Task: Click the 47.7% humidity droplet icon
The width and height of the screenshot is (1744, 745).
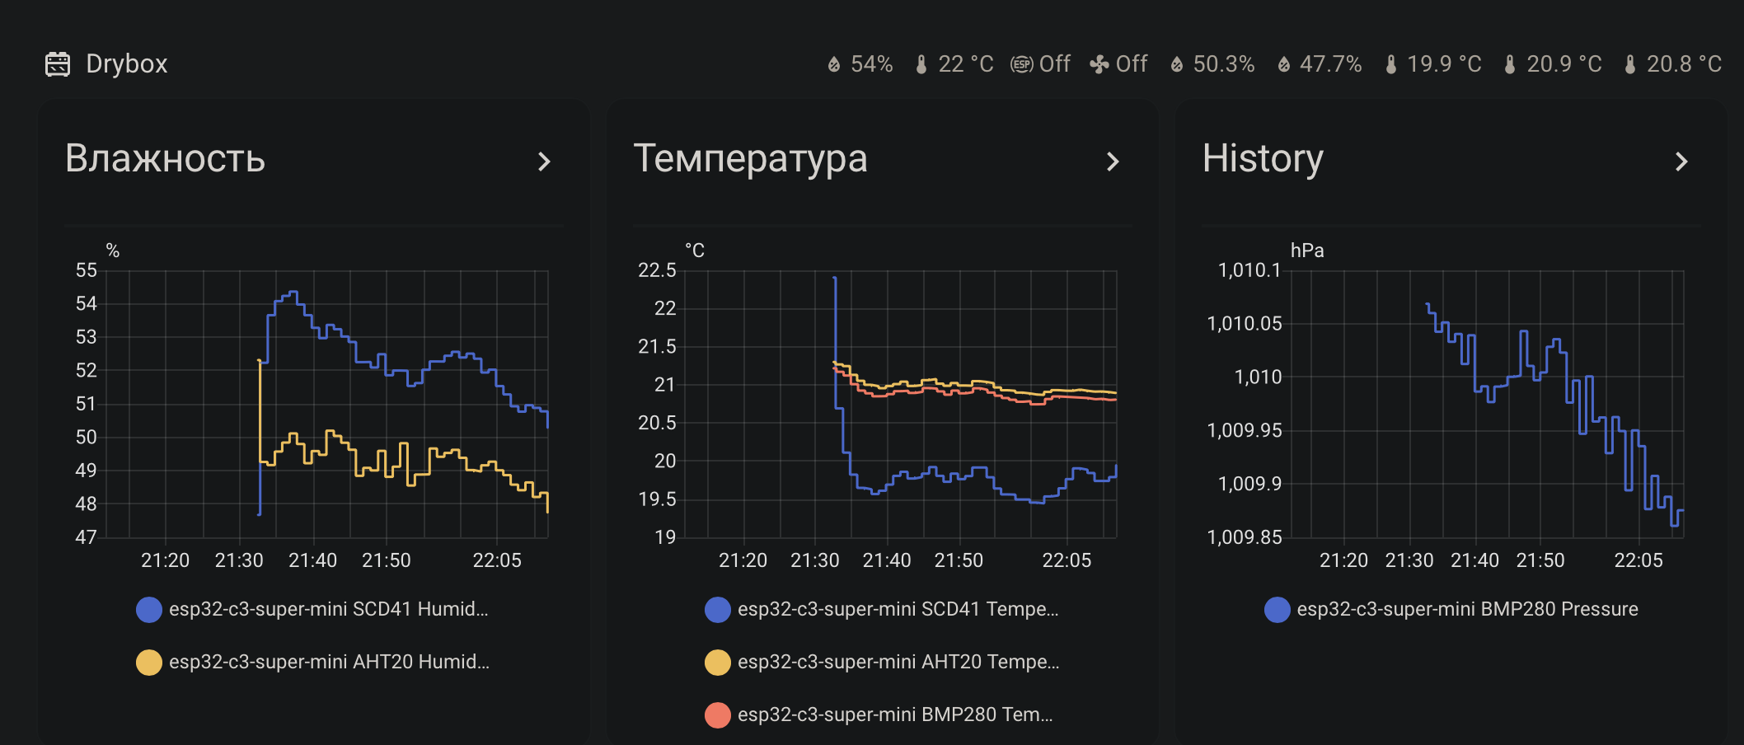Action: pyautogui.click(x=1284, y=64)
